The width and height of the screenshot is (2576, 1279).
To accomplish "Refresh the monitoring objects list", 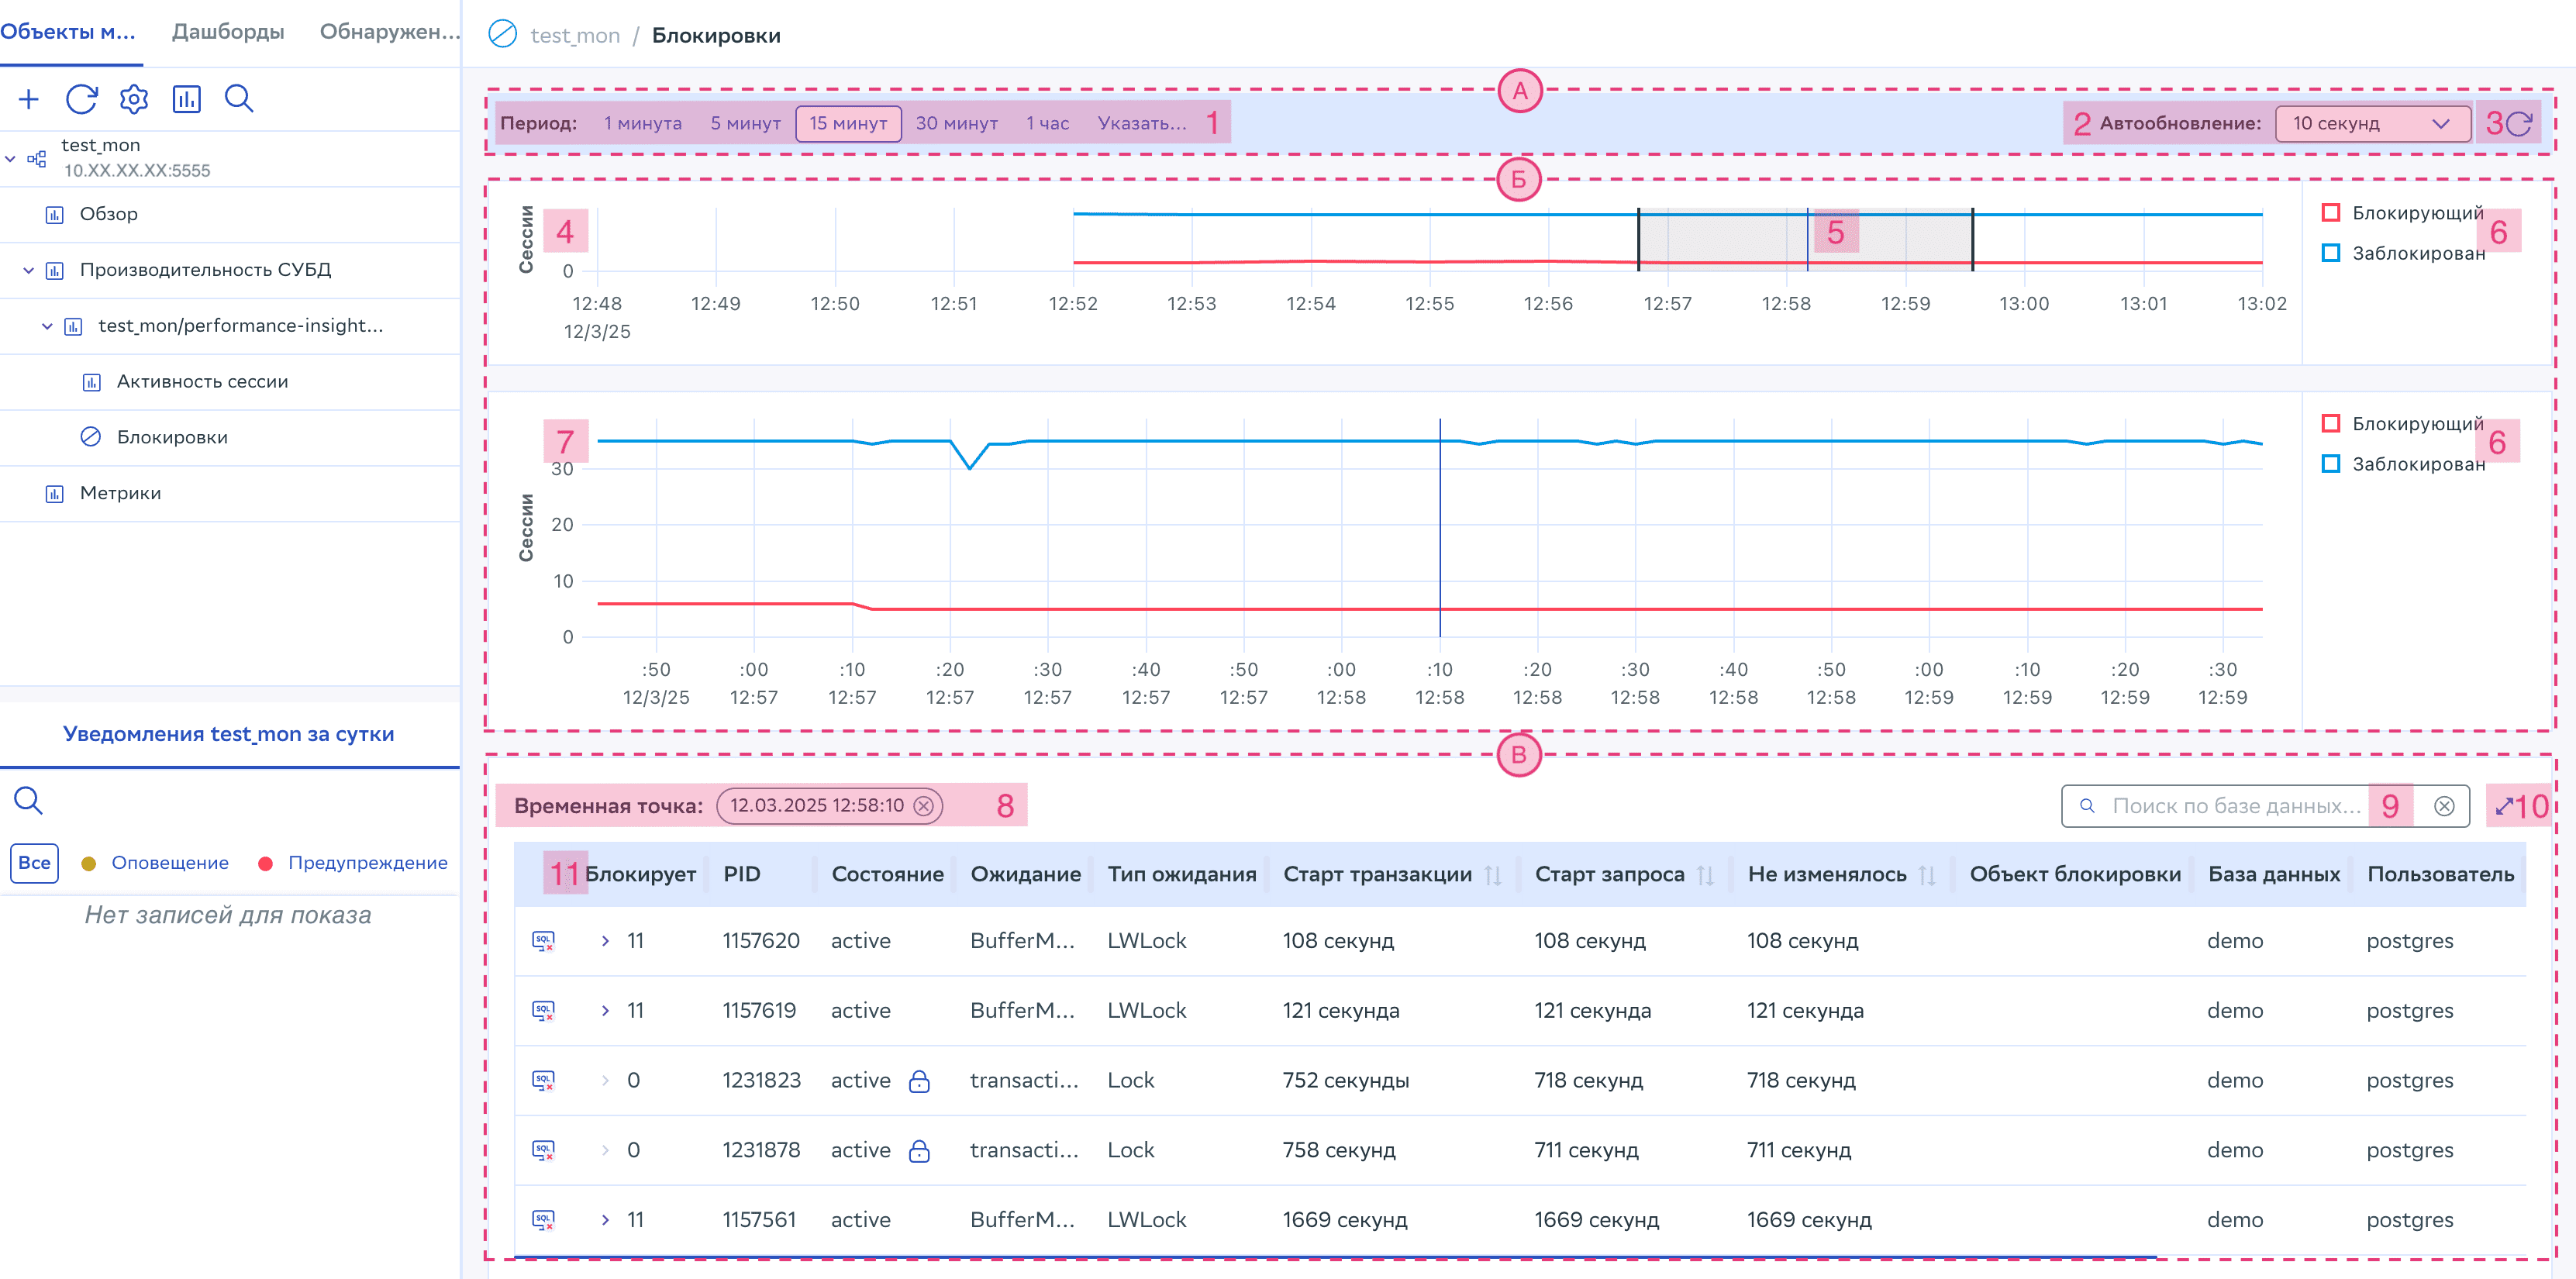I will click(x=81, y=99).
